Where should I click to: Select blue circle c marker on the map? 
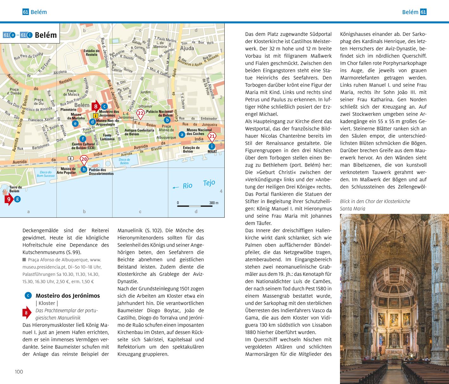104,107
